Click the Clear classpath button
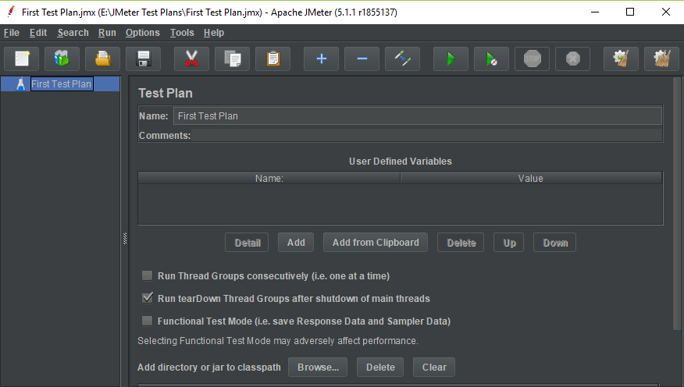This screenshot has width=684, height=387. tap(434, 367)
